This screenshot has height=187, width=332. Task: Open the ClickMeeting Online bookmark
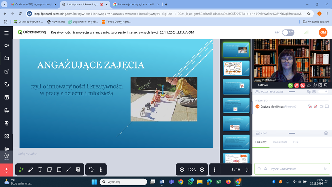(x=28, y=21)
